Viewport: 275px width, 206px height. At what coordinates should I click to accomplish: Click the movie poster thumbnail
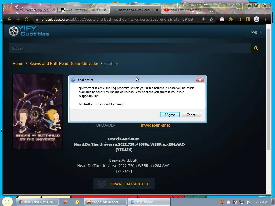37,111
